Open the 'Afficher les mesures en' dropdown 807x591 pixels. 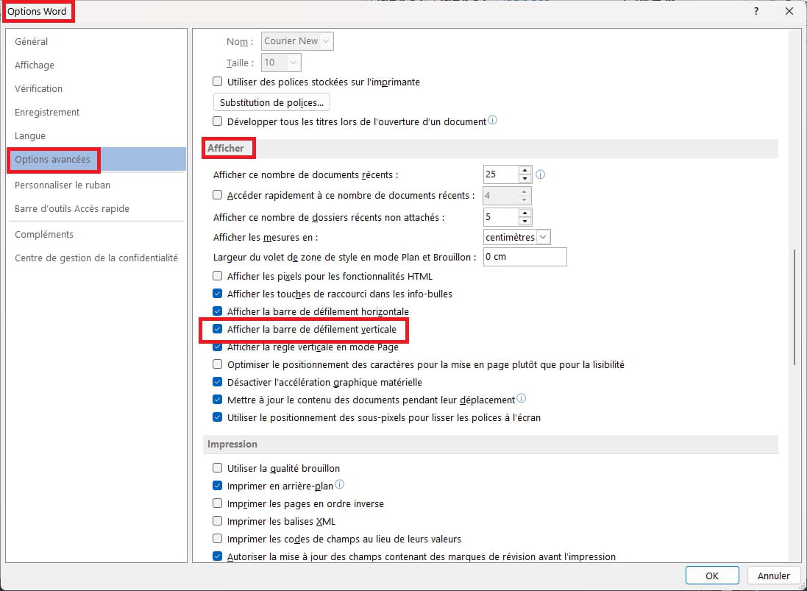(543, 236)
